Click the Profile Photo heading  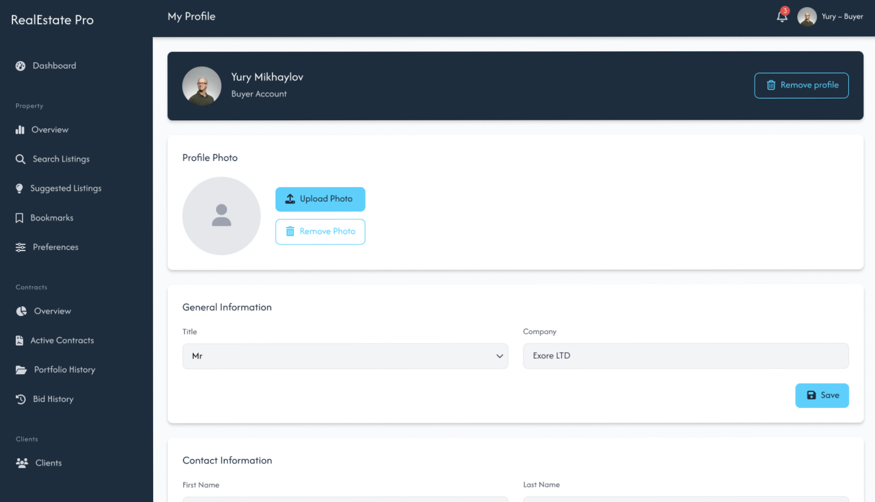[x=210, y=157]
